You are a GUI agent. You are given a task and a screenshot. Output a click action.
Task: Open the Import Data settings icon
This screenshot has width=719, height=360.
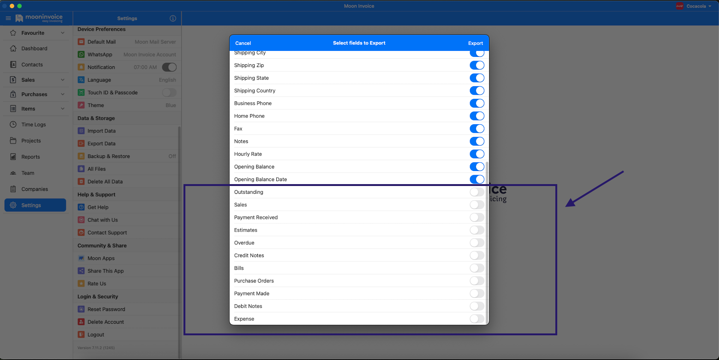[x=81, y=131]
